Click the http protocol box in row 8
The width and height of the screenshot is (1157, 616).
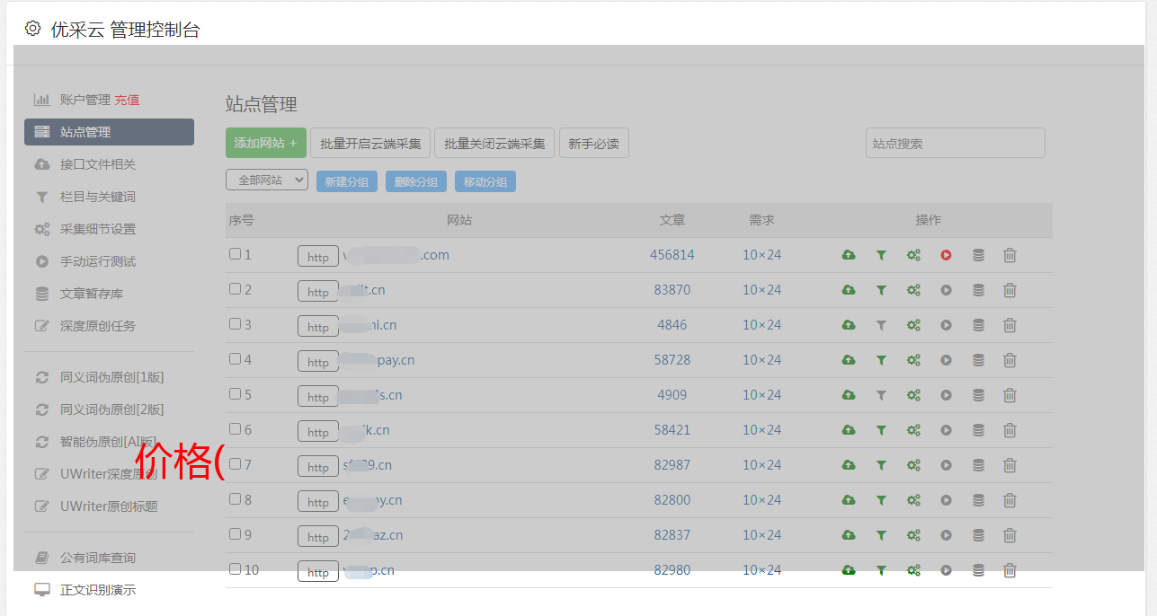(x=318, y=502)
